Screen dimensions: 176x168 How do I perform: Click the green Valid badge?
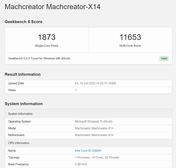coord(164,58)
